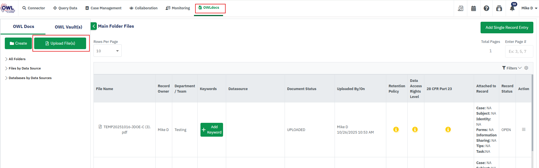Click the Upload File(s) button

[x=60, y=43]
